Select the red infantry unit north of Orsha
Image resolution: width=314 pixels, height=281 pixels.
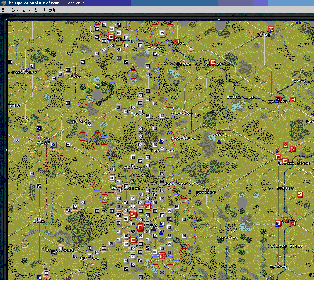[286, 145]
